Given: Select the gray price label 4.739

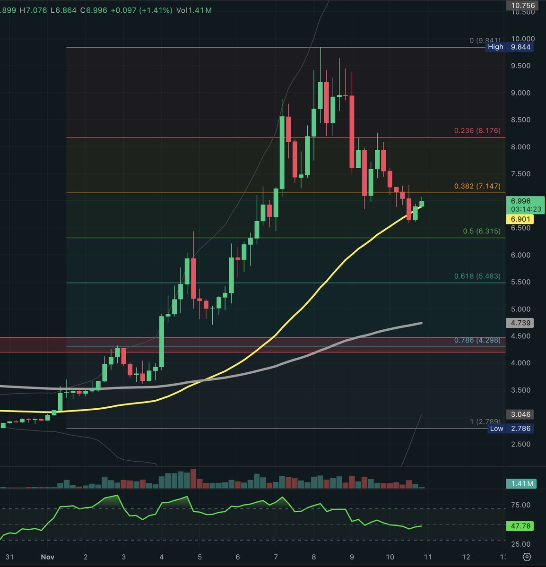Looking at the screenshot, I should 520,323.
